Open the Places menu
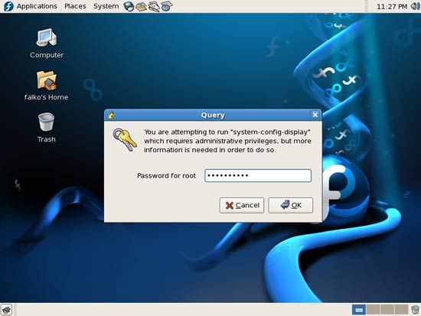The image size is (421, 316). point(75,6)
